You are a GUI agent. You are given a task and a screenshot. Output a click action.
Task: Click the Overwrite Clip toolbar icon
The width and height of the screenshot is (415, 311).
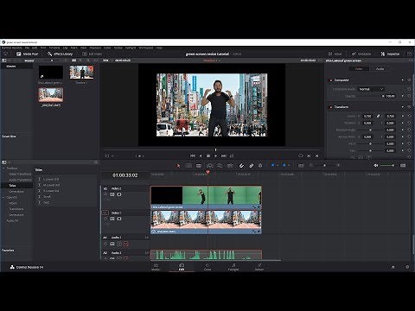click(220, 166)
